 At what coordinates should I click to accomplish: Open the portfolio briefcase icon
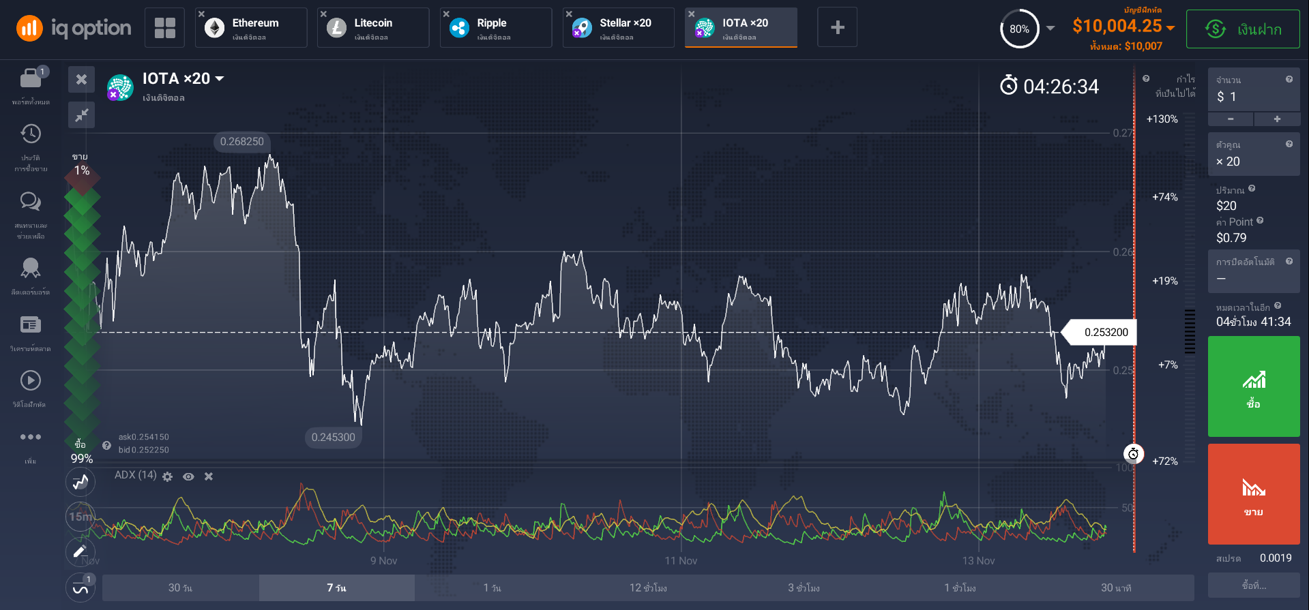tap(31, 79)
